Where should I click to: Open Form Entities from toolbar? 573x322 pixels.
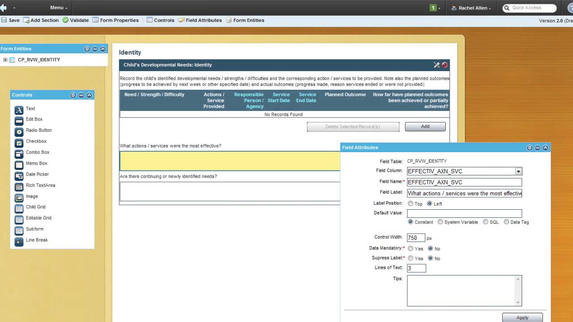click(245, 20)
